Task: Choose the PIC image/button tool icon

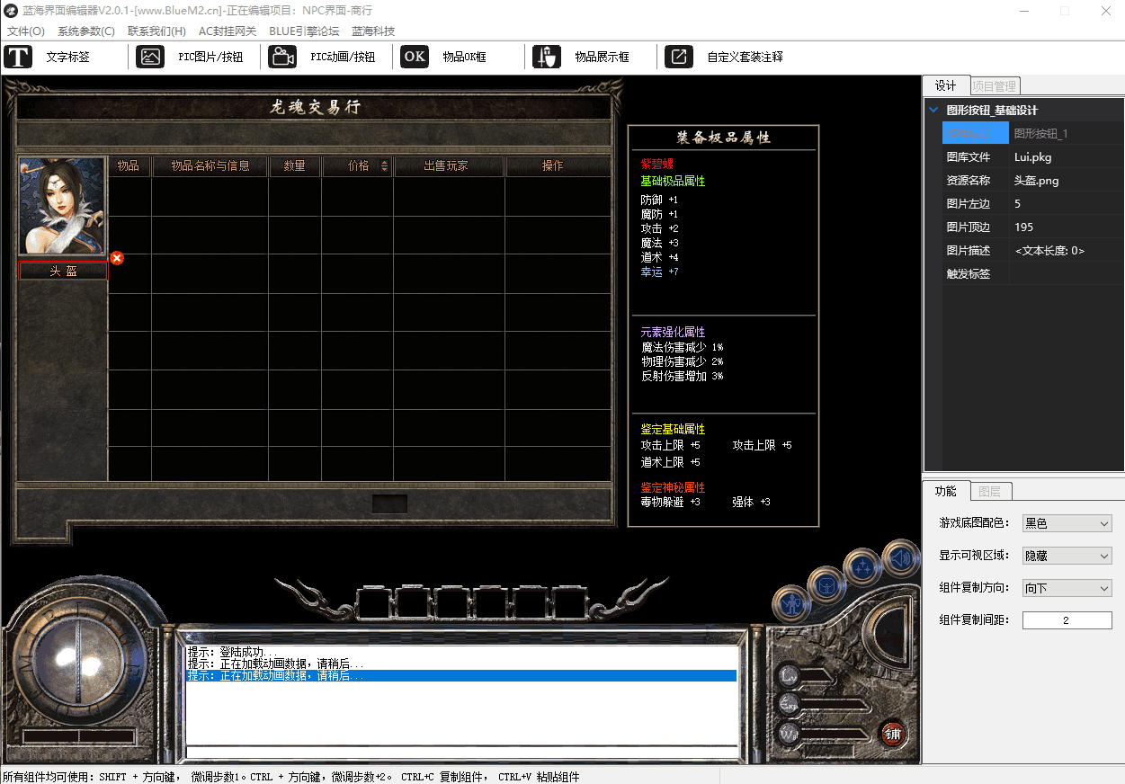Action: pyautogui.click(x=150, y=57)
